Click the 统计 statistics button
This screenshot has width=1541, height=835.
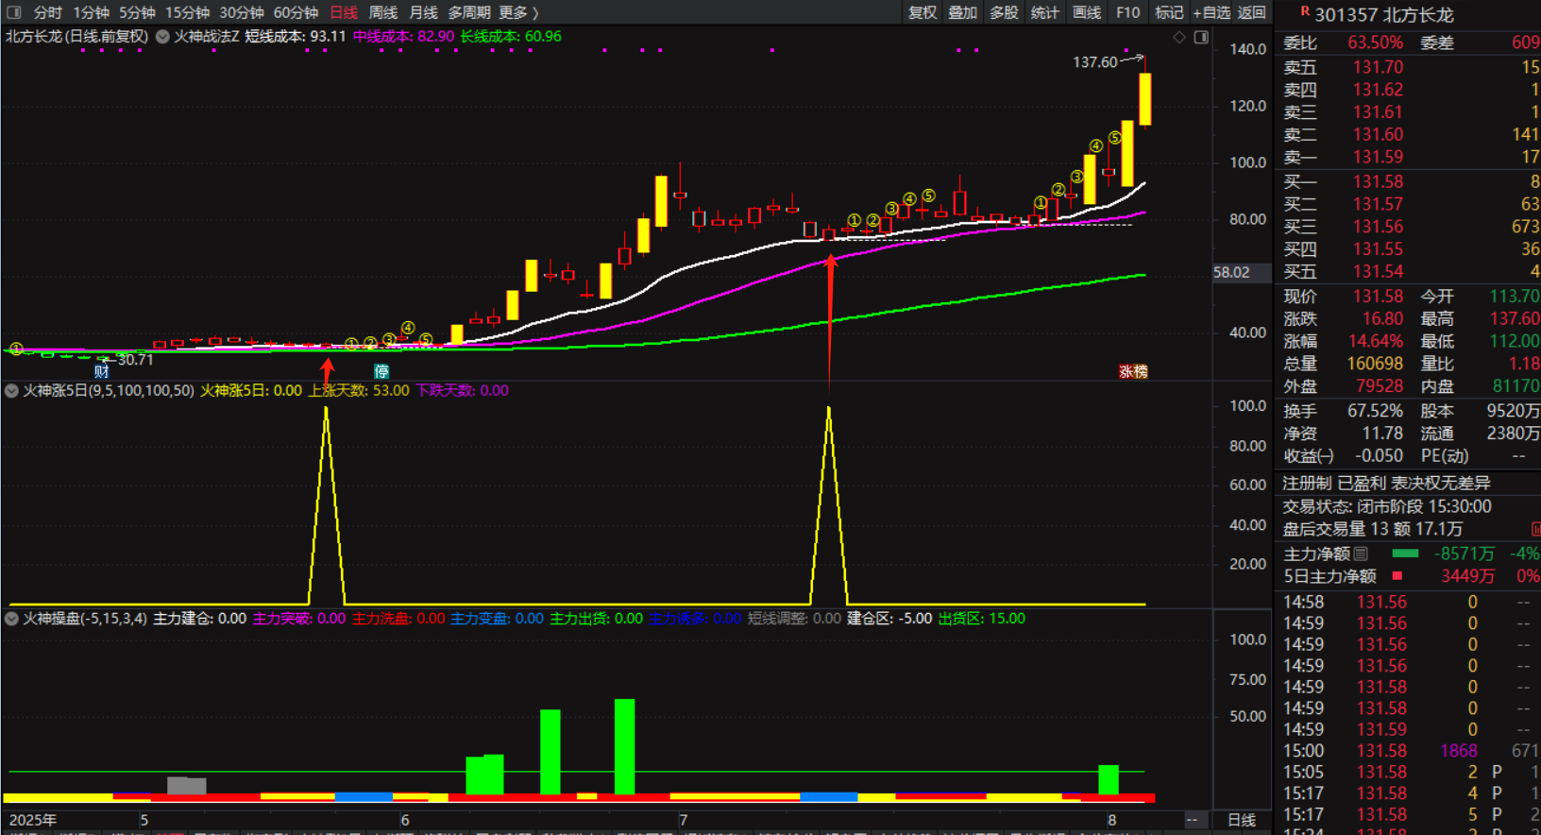click(1045, 12)
